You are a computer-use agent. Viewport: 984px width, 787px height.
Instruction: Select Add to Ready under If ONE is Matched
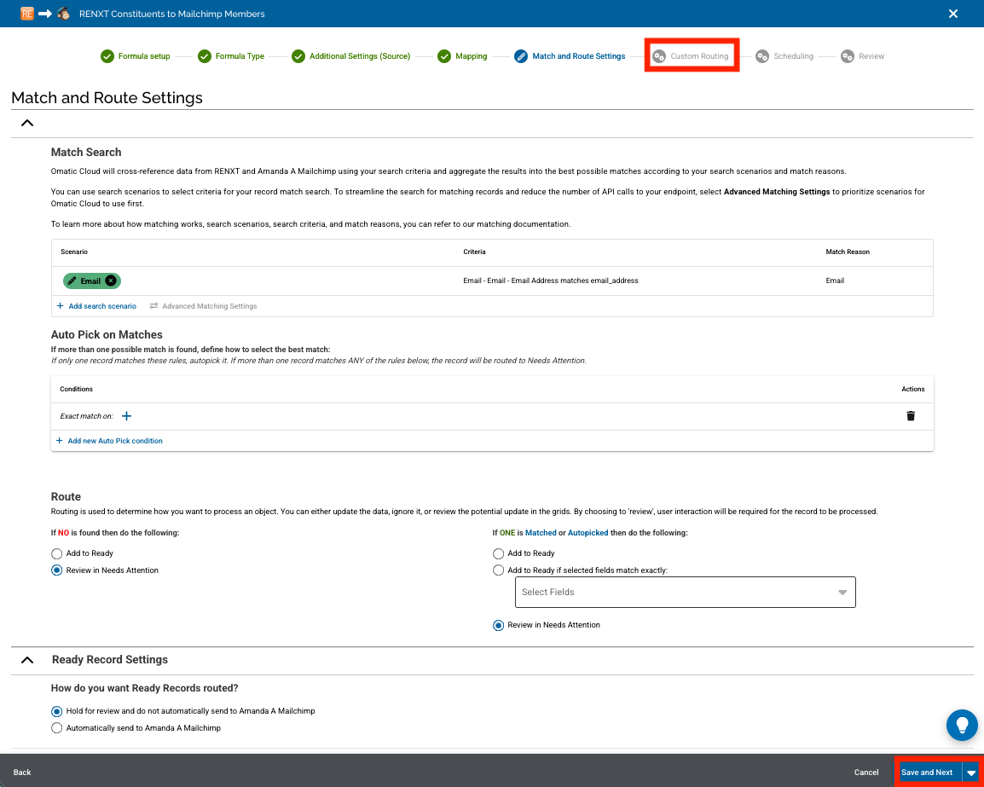[x=498, y=553]
